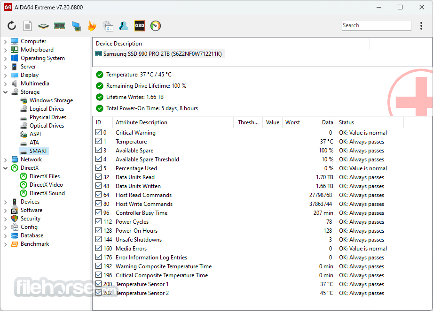Toggle the Percentage Used checkbox

99,168
